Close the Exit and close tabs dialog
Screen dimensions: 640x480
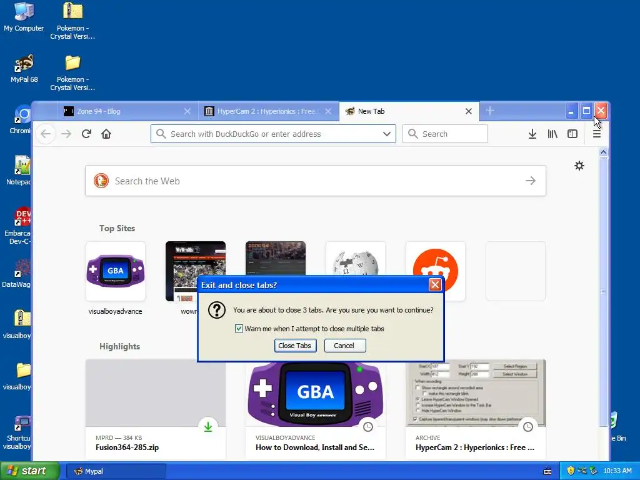tap(435, 284)
